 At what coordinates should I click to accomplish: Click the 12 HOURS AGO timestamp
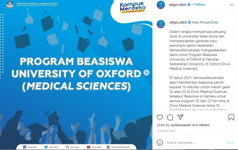tap(166, 131)
